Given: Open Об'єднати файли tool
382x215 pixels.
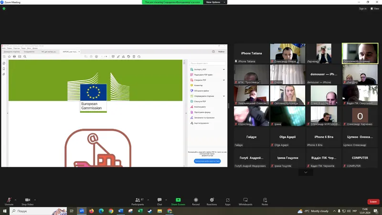Looking at the screenshot, I should 200,91.
